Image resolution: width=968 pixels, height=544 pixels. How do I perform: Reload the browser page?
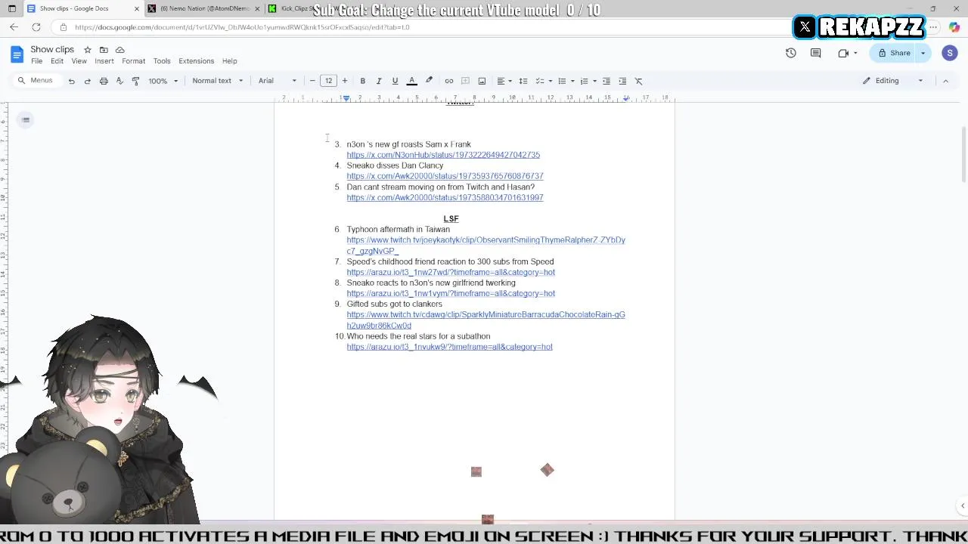pyautogui.click(x=36, y=27)
